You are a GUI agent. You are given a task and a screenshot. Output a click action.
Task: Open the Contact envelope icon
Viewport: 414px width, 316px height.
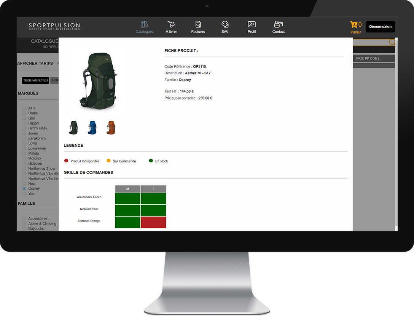point(279,24)
